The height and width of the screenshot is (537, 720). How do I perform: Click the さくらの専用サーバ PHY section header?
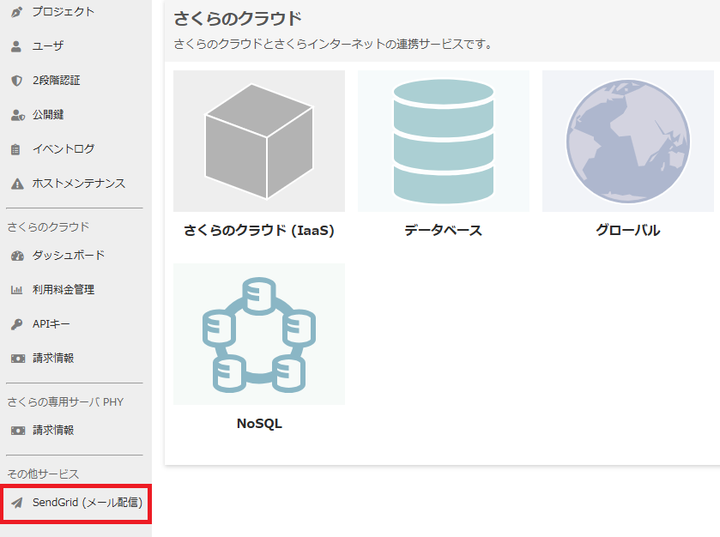pyautogui.click(x=65, y=402)
